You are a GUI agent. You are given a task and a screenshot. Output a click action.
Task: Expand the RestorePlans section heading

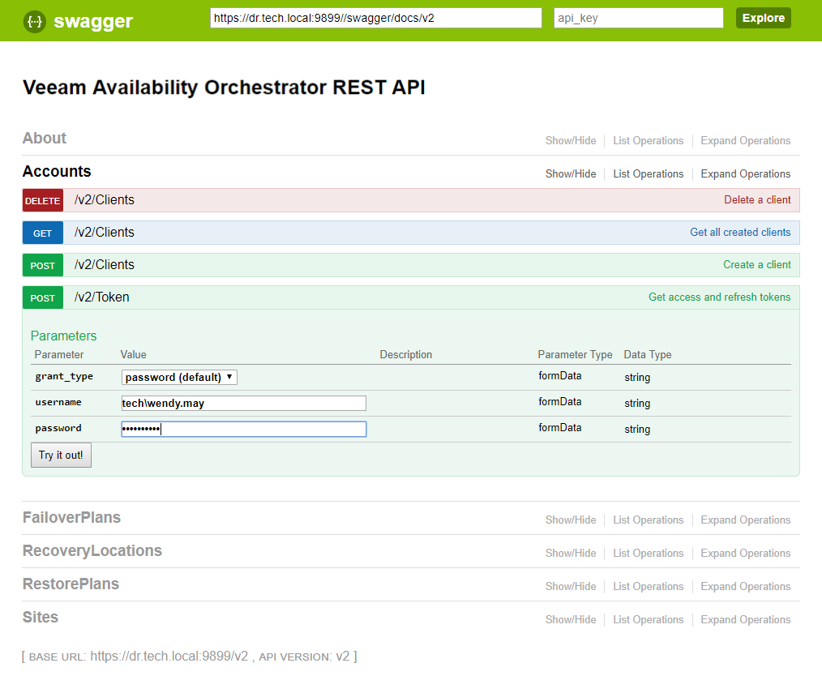click(71, 584)
